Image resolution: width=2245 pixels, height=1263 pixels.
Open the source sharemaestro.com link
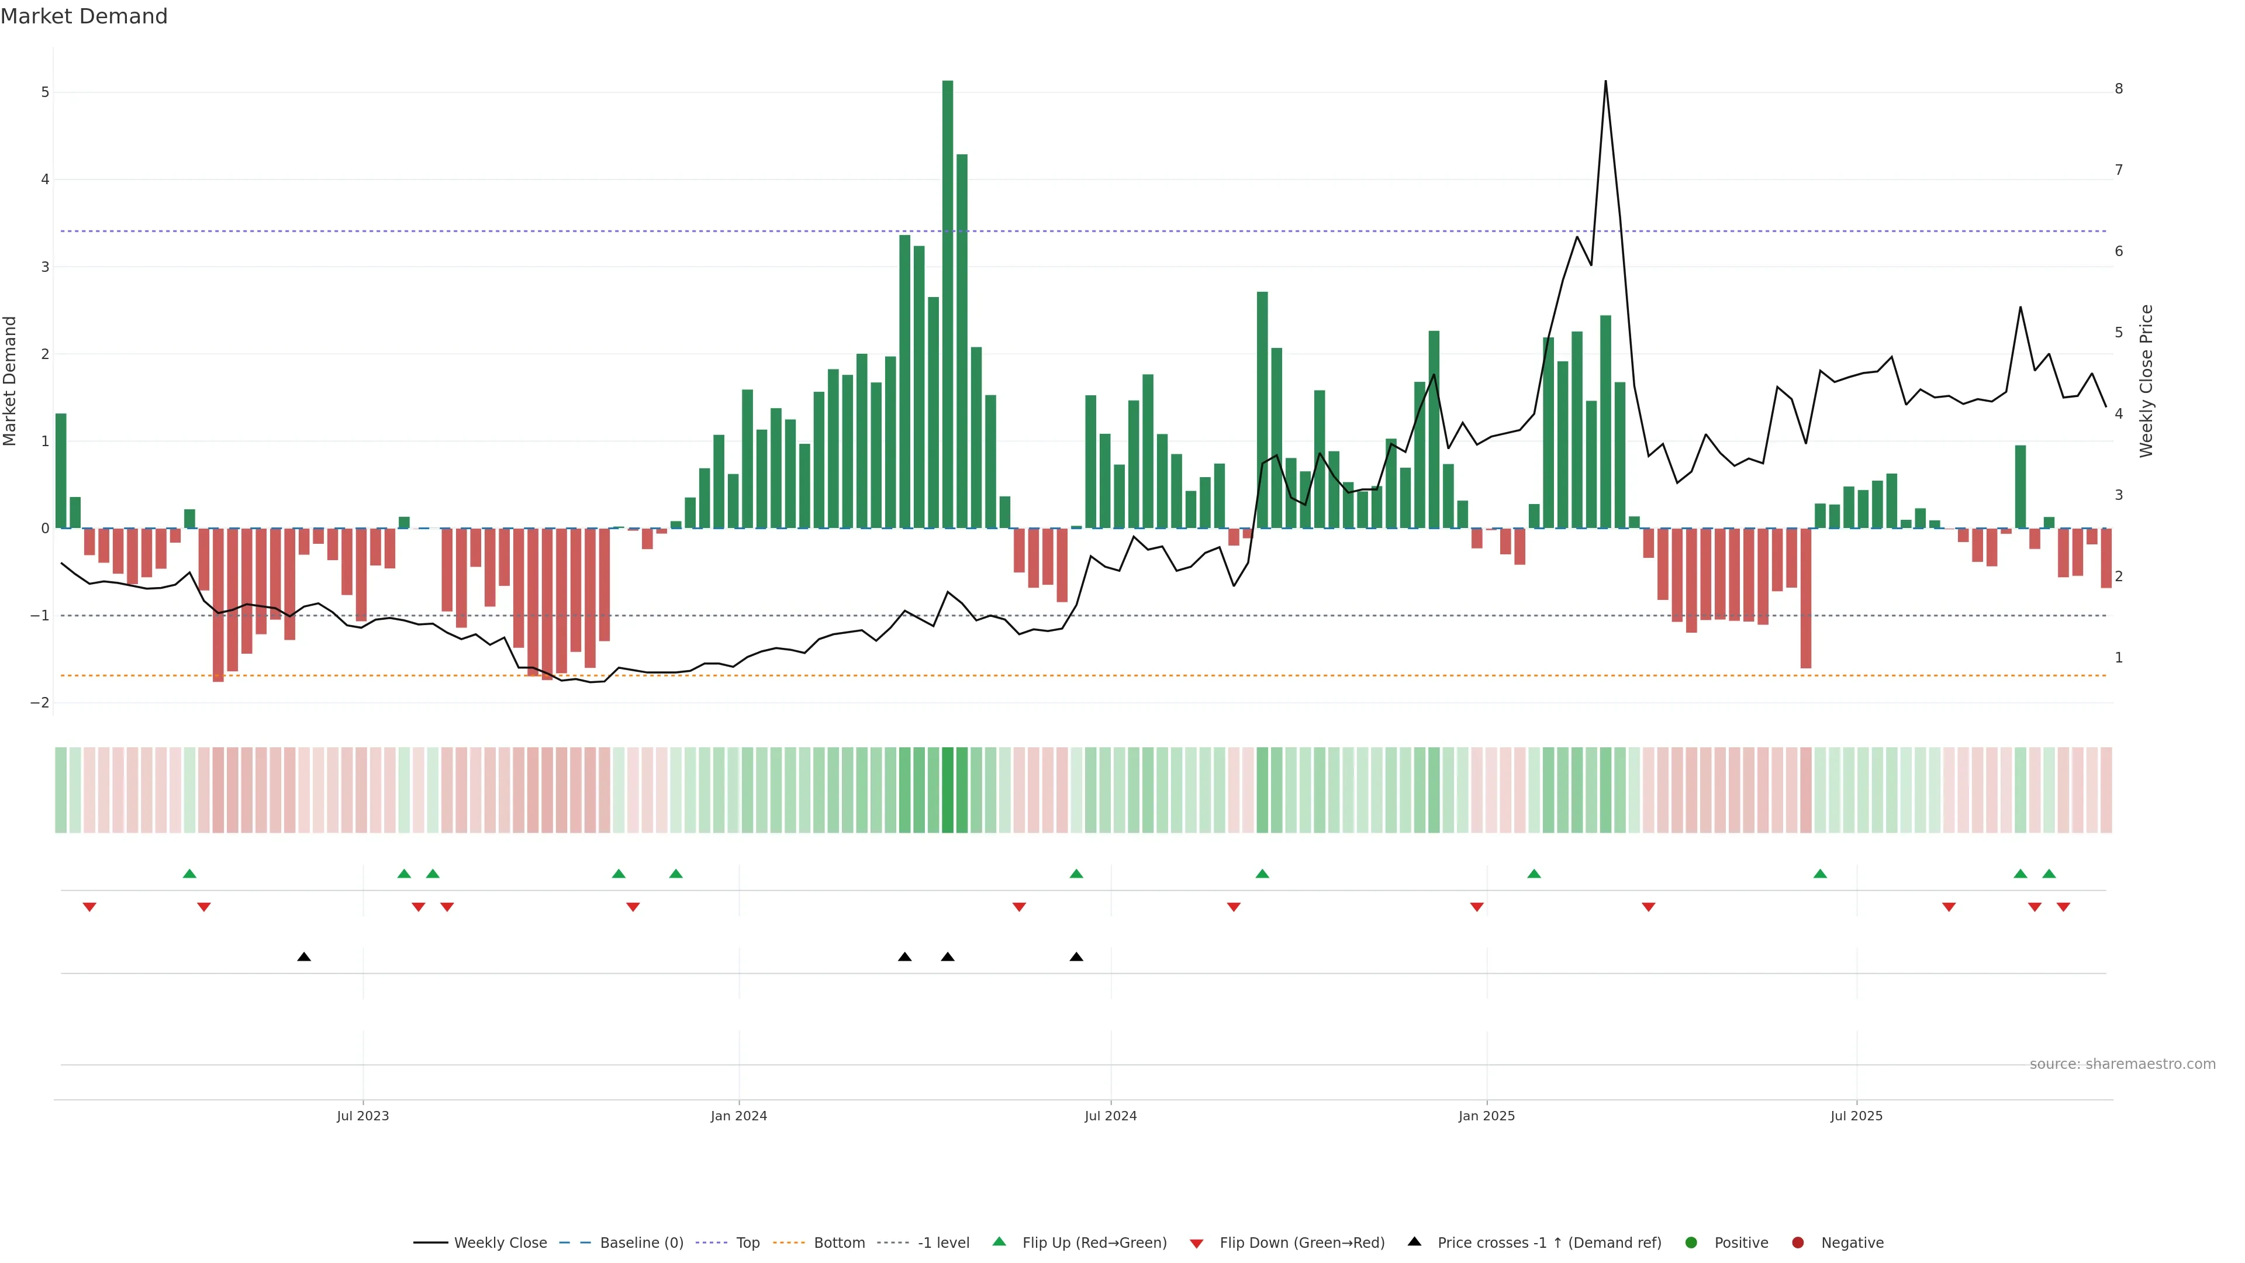coord(2122,1064)
